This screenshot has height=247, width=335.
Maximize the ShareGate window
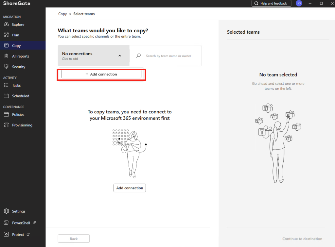click(321, 3)
